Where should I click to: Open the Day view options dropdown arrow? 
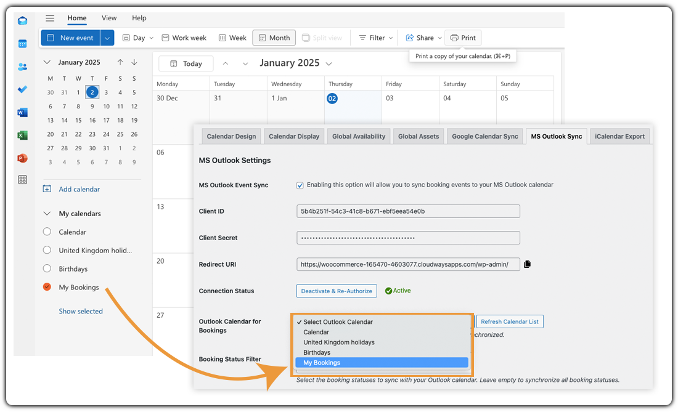(x=152, y=38)
